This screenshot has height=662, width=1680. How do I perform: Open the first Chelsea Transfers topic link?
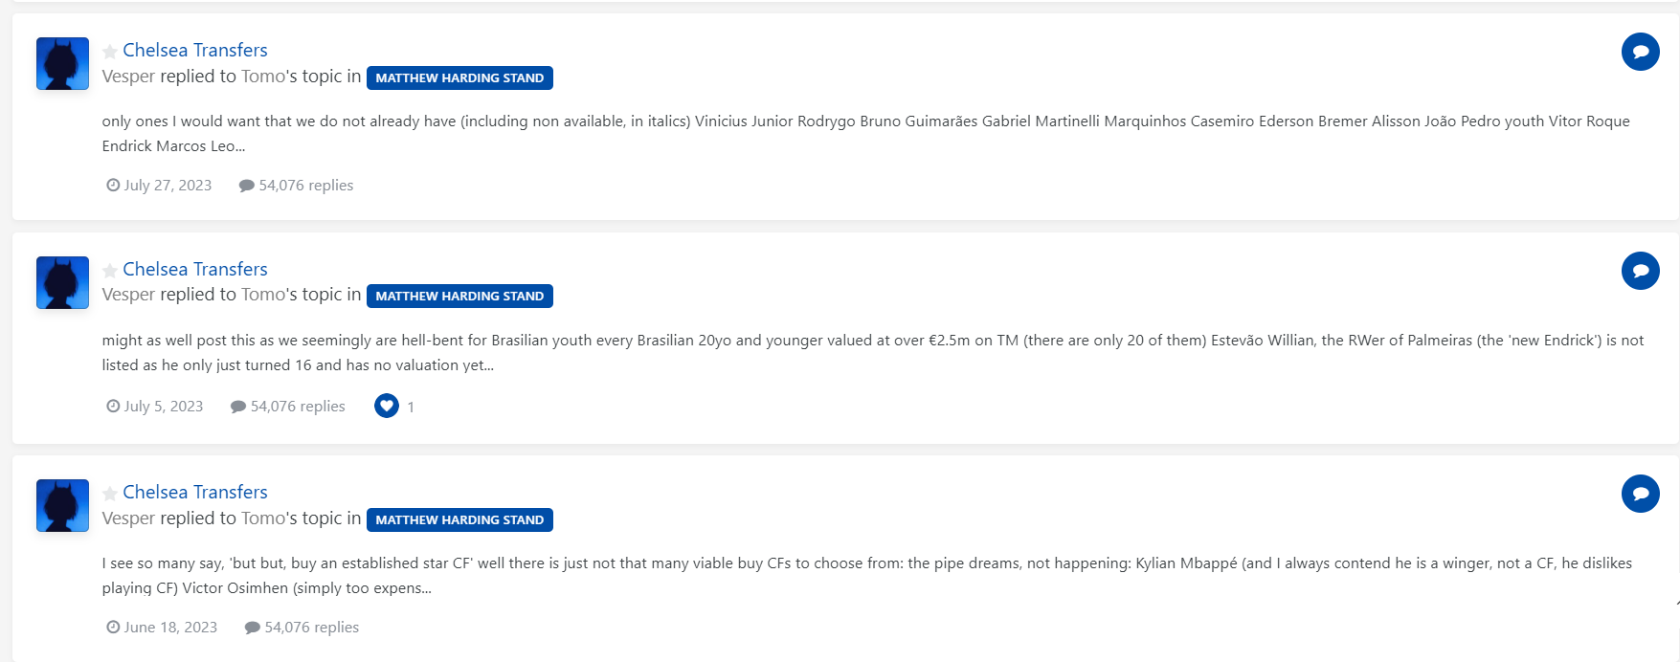(x=195, y=50)
